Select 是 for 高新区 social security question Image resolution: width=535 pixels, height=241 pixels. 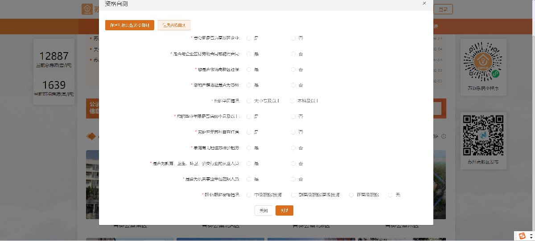[249, 69]
